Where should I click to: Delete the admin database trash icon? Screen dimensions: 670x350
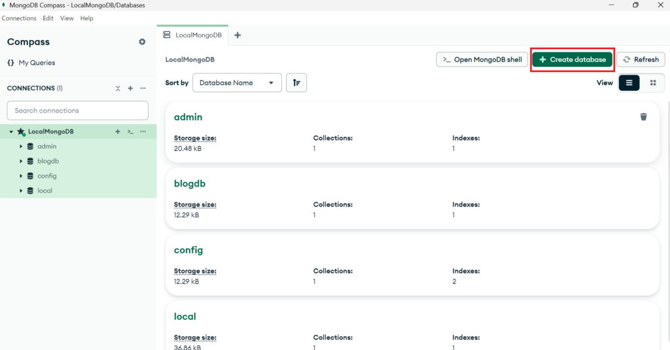[644, 116]
